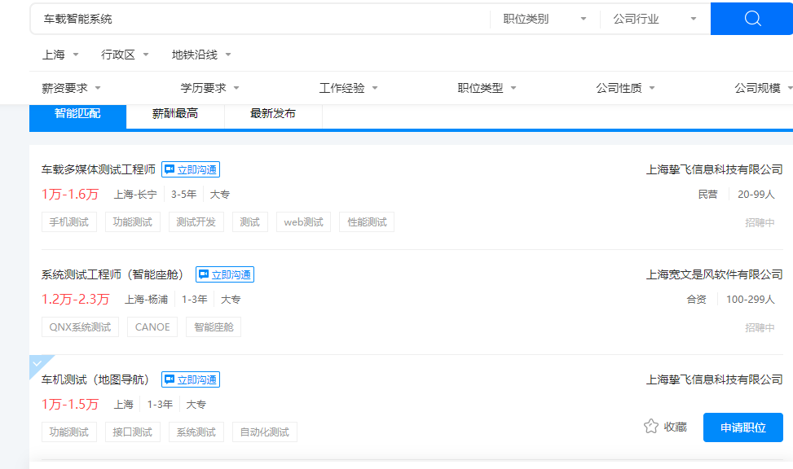Click chat icon beside 车机测试（地图导航）
Viewport: 793px width, 469px height.
tap(170, 379)
